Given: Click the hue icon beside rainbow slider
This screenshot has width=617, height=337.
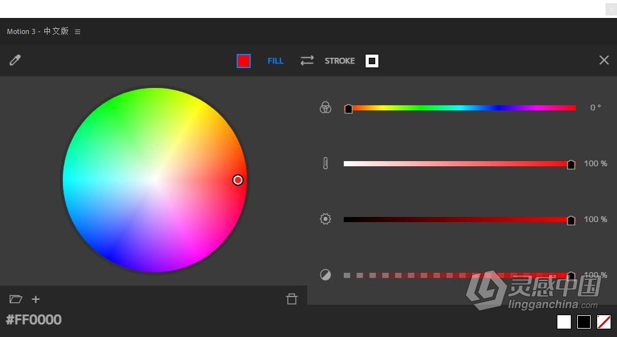Looking at the screenshot, I should (x=325, y=107).
